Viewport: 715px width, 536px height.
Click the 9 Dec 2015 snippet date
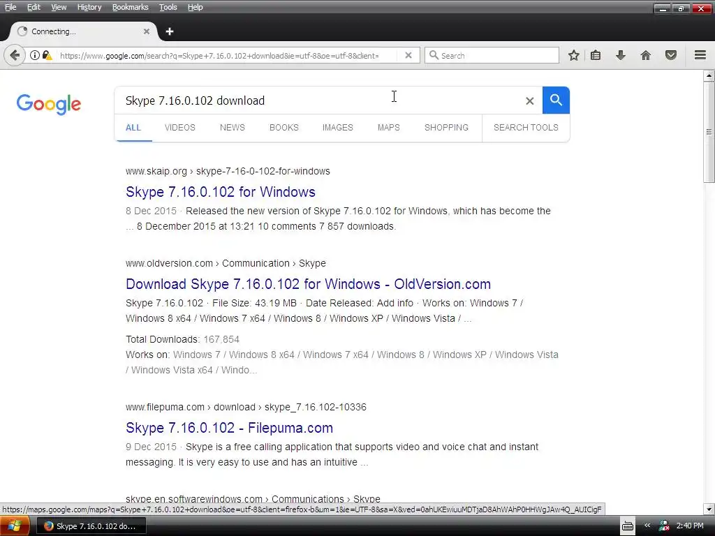point(151,447)
